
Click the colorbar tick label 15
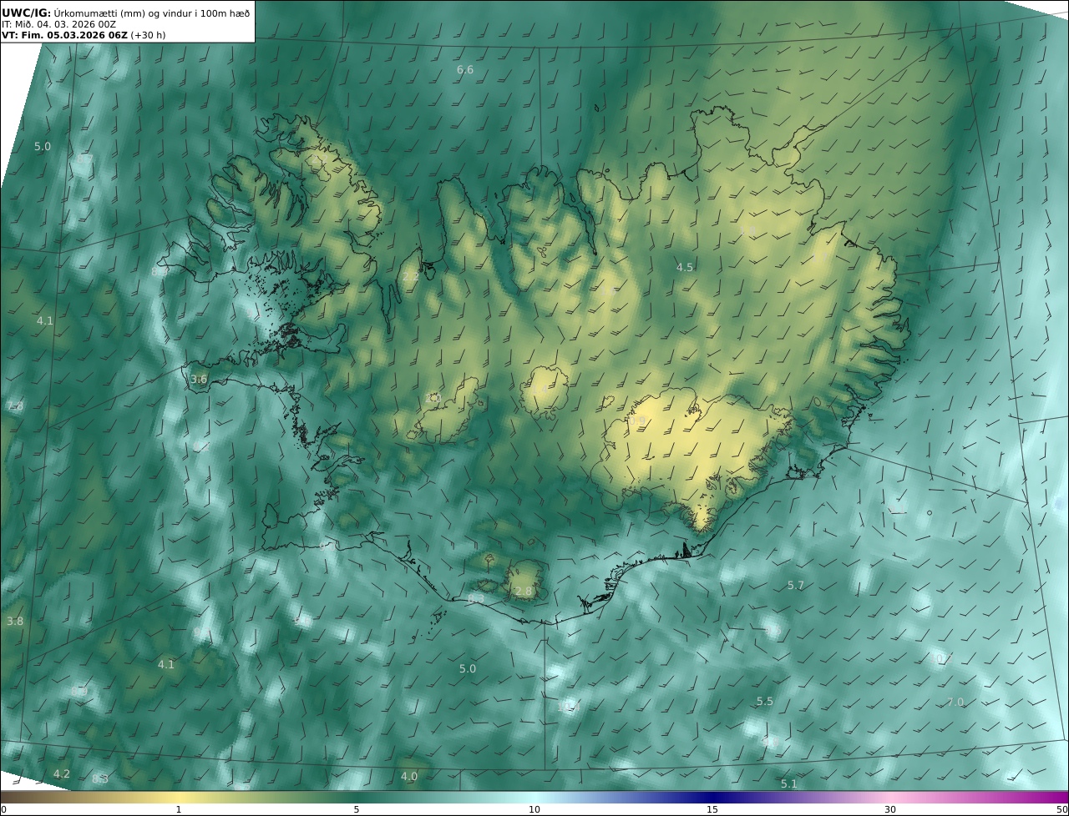point(712,809)
